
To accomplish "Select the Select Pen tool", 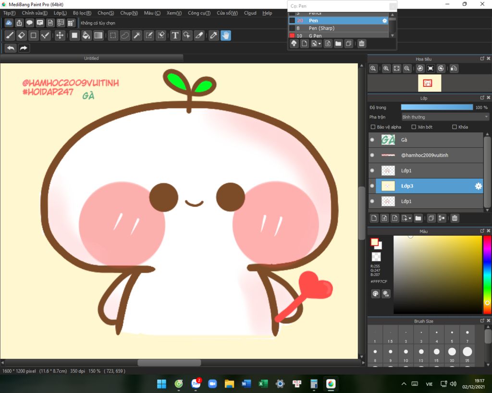I will pyautogui.click(x=149, y=36).
